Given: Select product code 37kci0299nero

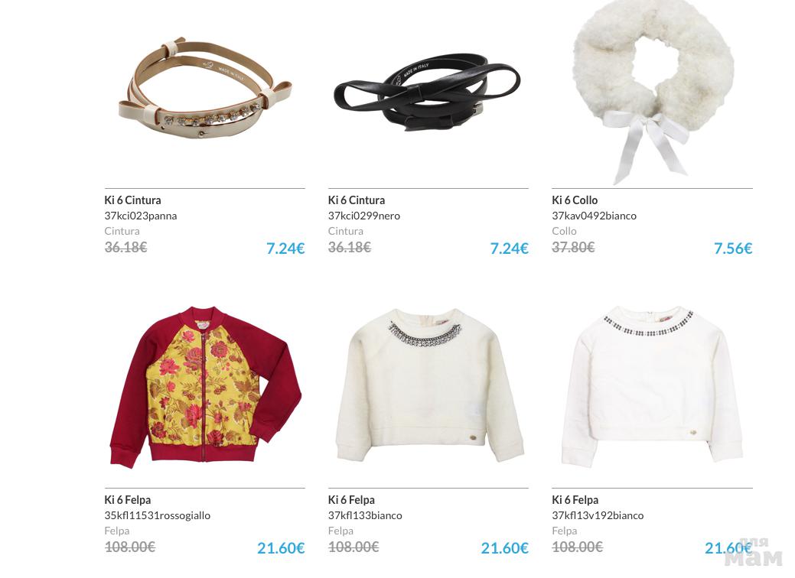Looking at the screenshot, I should (x=363, y=216).
